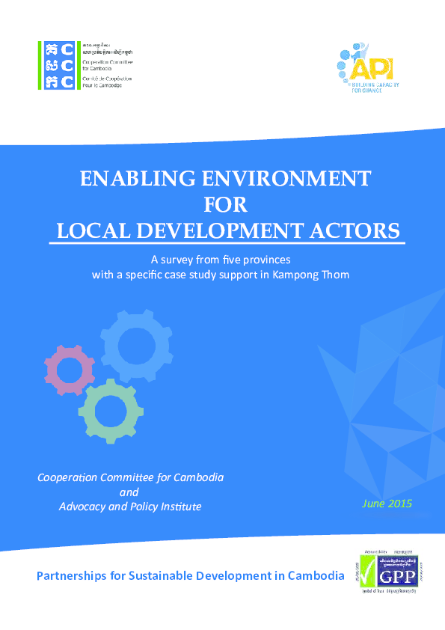The image size is (445, 630).
Task: Click the CCC logo emblem
Action: 59,65
